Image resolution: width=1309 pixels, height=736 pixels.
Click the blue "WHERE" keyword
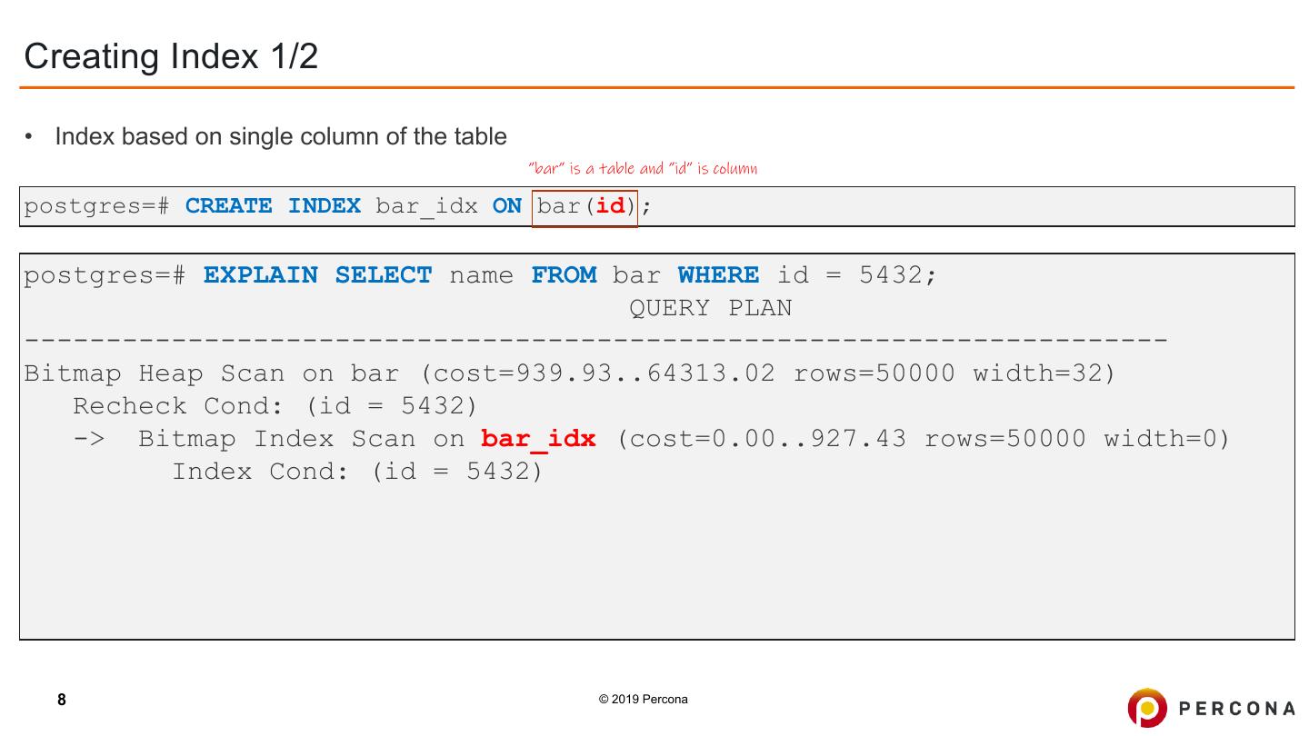pos(718,275)
